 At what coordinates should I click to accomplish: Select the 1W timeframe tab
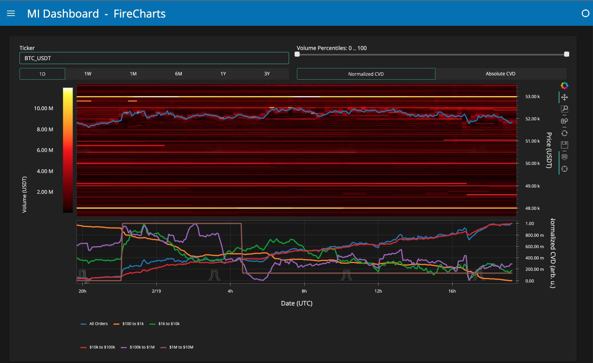[x=88, y=74]
